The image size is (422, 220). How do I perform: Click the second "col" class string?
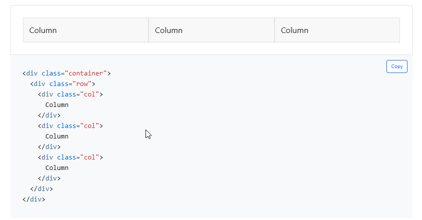pyautogui.click(x=89, y=126)
